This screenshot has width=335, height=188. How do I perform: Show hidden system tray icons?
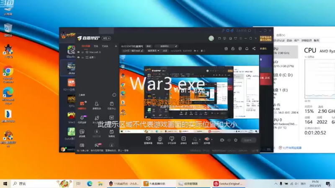coord(276,183)
